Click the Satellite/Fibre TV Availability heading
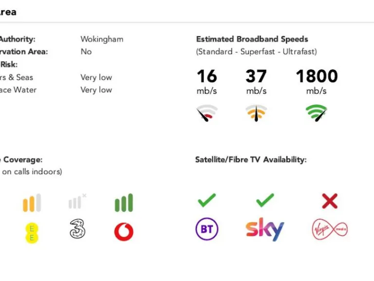The width and height of the screenshot is (374, 281). click(251, 160)
